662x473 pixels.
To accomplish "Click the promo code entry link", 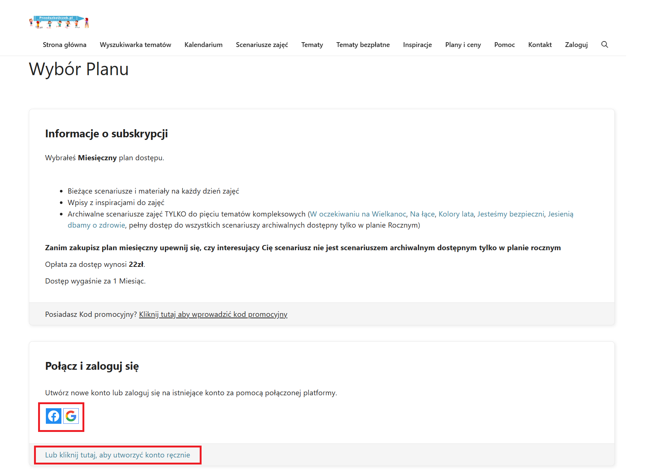I will pyautogui.click(x=213, y=314).
